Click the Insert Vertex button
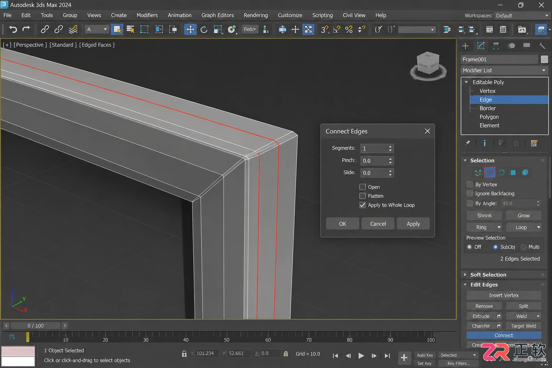The height and width of the screenshot is (368, 552). pyautogui.click(x=504, y=296)
